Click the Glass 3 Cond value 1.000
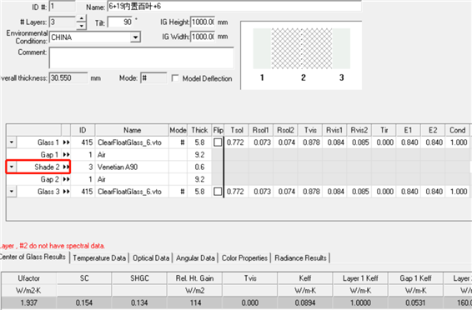The image size is (472, 310). pyautogui.click(x=459, y=192)
